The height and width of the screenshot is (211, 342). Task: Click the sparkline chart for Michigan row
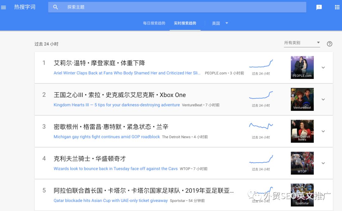pyautogui.click(x=261, y=126)
